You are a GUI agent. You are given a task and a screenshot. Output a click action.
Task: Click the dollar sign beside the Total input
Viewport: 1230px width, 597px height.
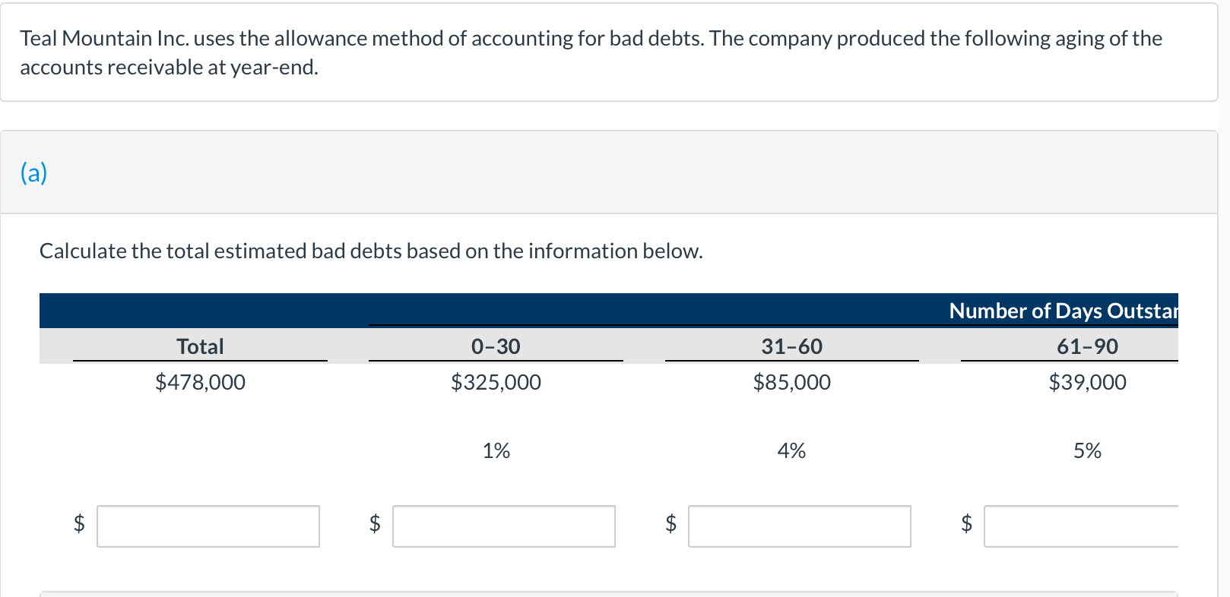78,523
